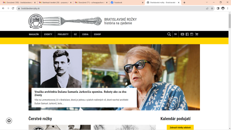Click the Bratislavské rožky logo emblem
The width and height of the screenshot is (231, 130).
36,21
